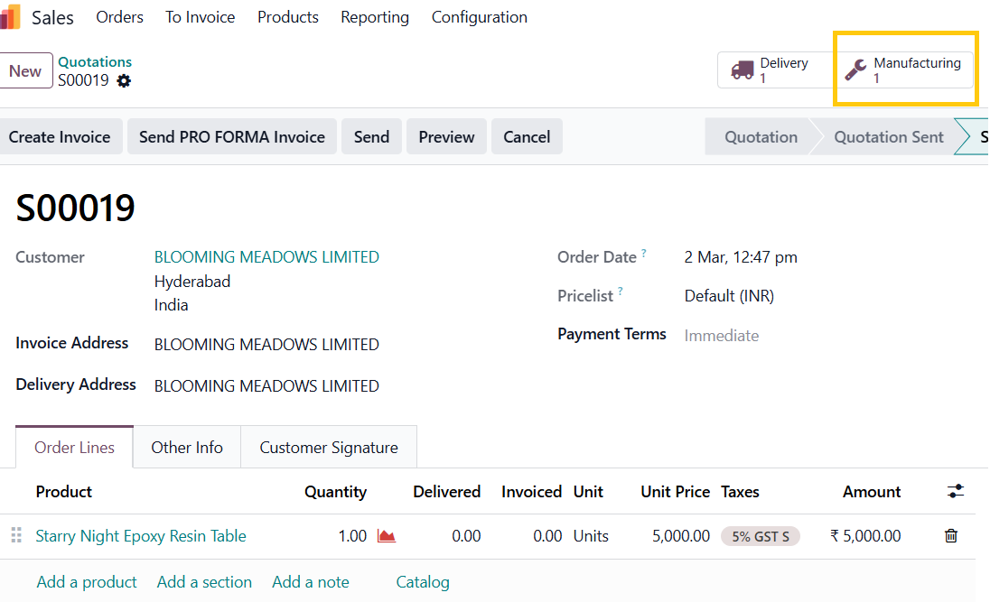The width and height of the screenshot is (990, 602).
Task: Click the Create Invoice button
Action: tap(60, 137)
